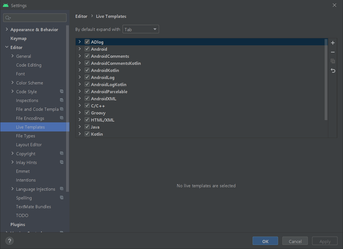
Task: Click project-level icon beside Inlay Hints
Action: (x=62, y=162)
